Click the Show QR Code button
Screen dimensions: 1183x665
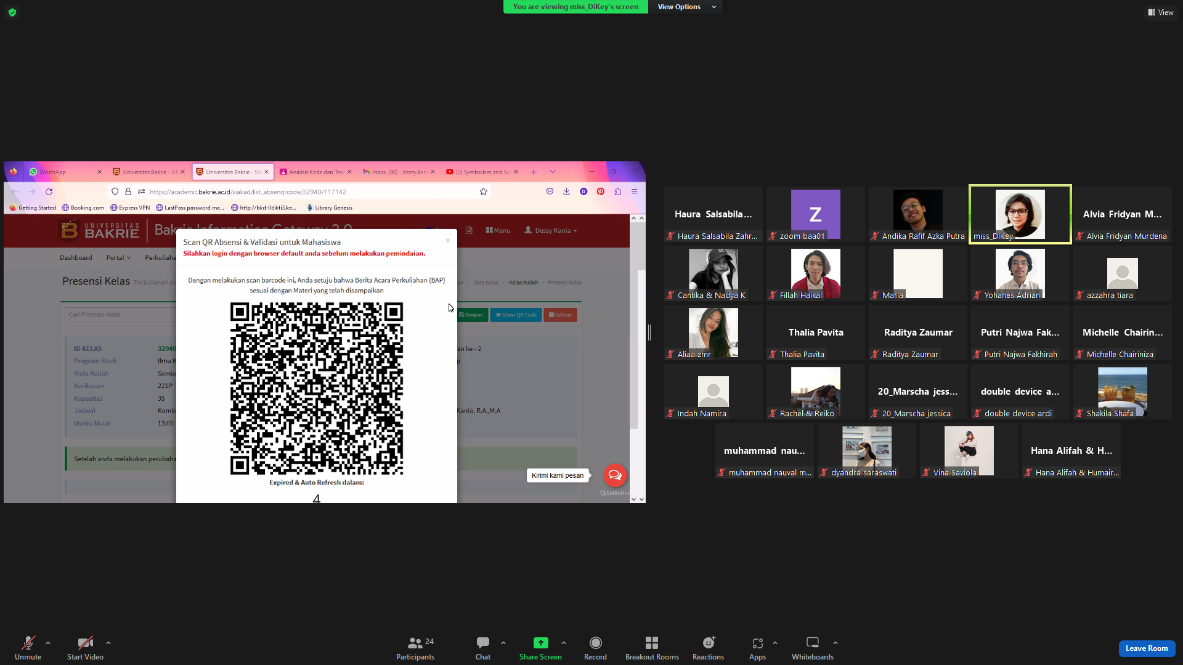coord(516,315)
